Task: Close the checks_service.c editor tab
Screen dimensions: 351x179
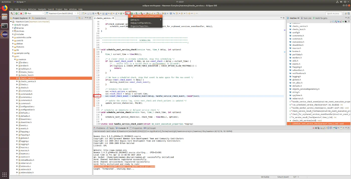Action: 113,18
